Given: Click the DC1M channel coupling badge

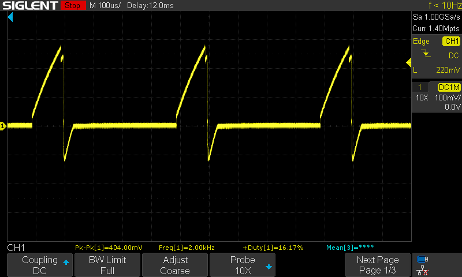Looking at the screenshot, I should point(448,87).
